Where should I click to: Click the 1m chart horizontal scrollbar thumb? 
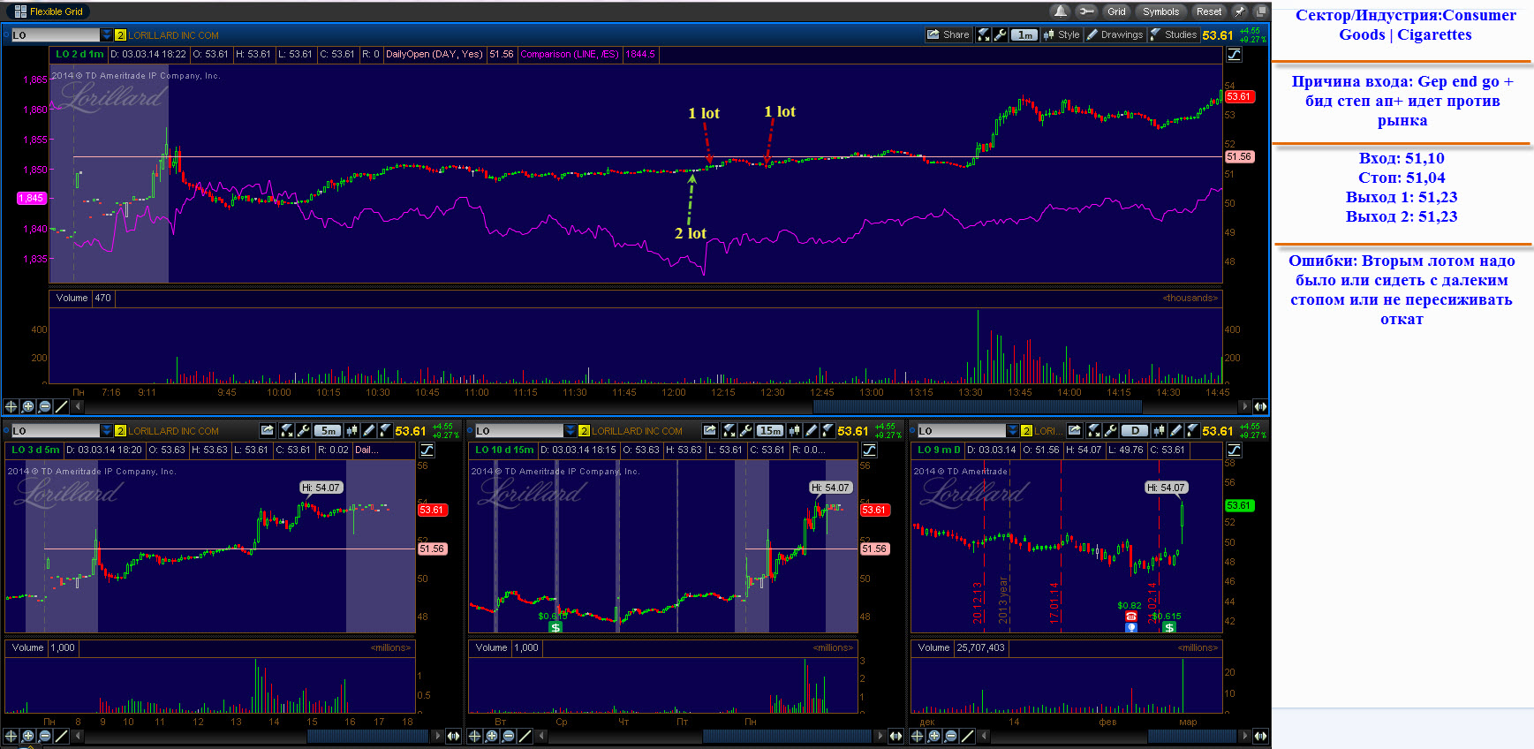point(977,406)
